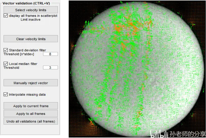206x138 pixels.
Task: Clear velocity limits
Action: (x=31, y=39)
